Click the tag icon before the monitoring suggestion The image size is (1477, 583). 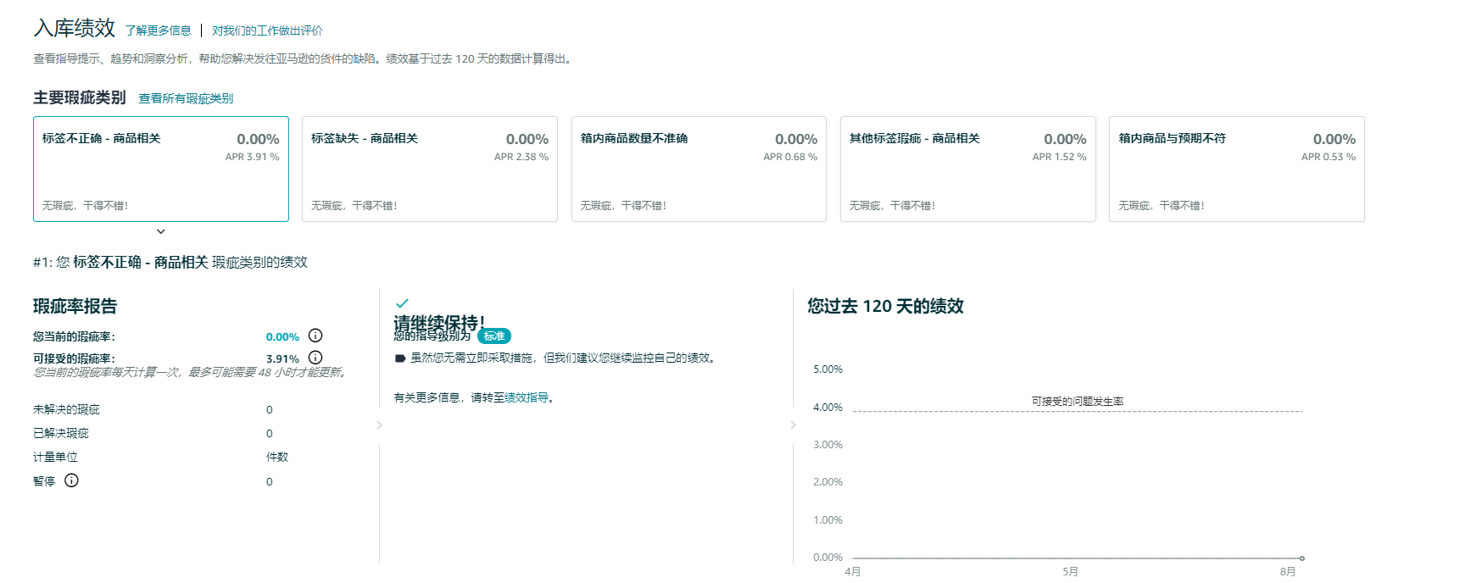pyautogui.click(x=400, y=358)
